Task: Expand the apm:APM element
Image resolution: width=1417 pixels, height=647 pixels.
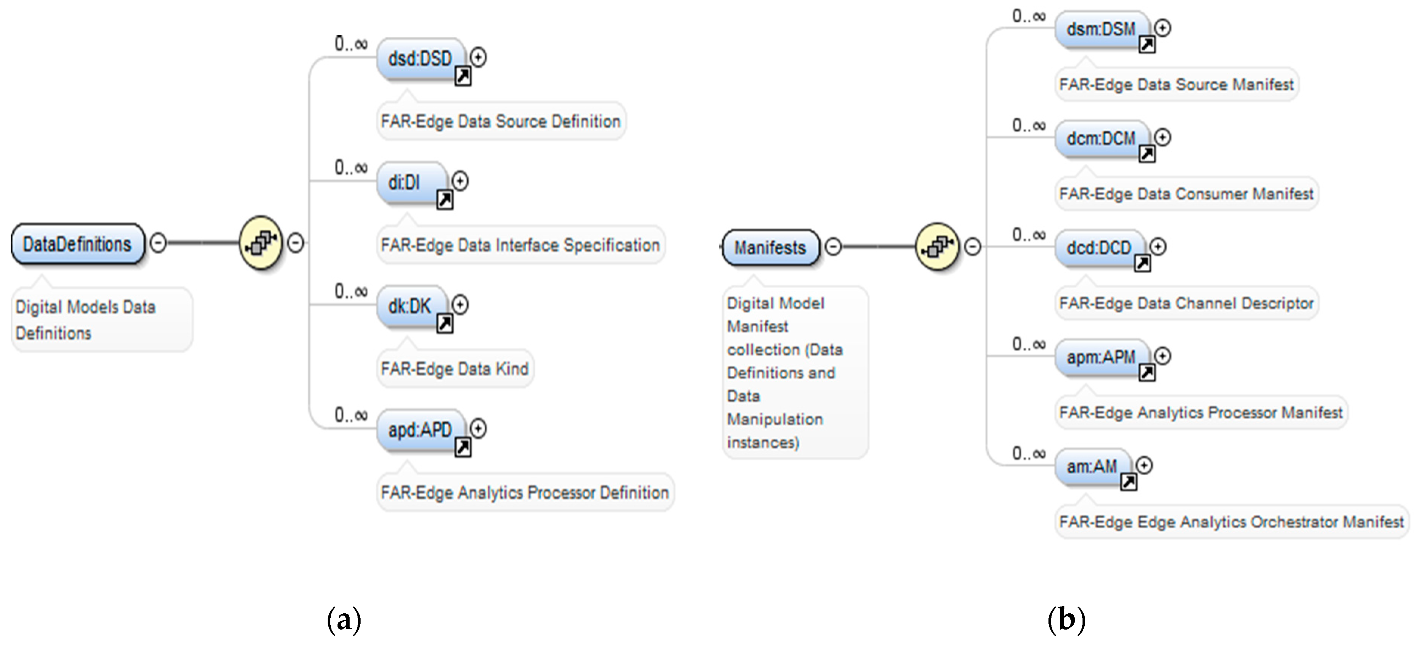Action: 1162,356
